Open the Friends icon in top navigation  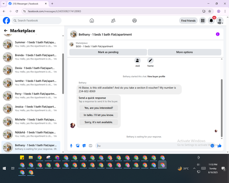point(113,21)
